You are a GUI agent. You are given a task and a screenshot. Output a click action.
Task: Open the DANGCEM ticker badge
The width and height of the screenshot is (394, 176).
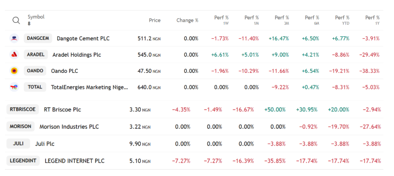coord(38,38)
